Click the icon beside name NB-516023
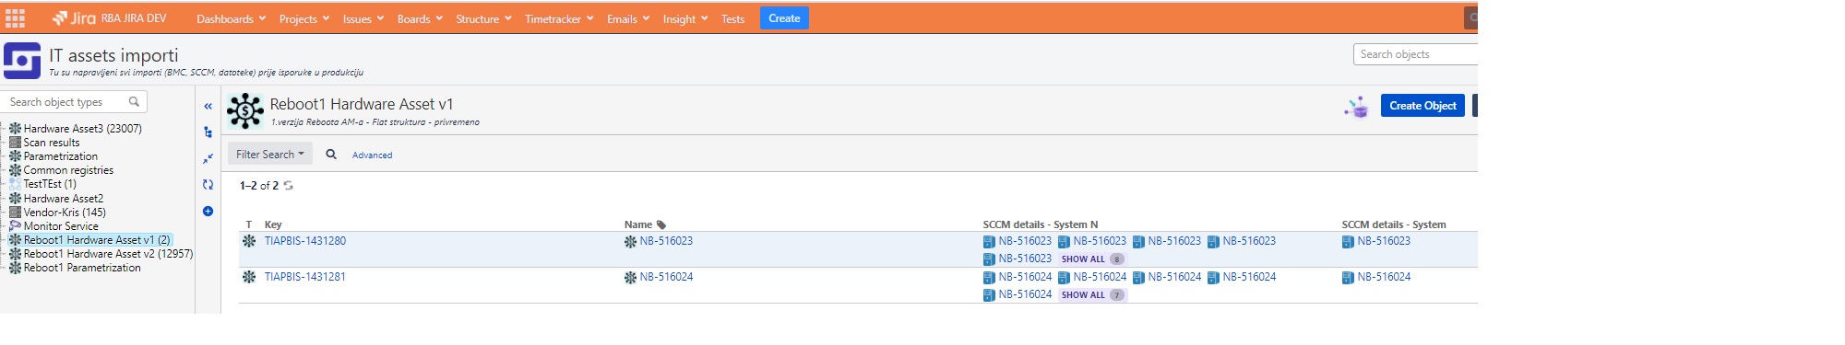This screenshot has height=345, width=1845. [x=630, y=242]
